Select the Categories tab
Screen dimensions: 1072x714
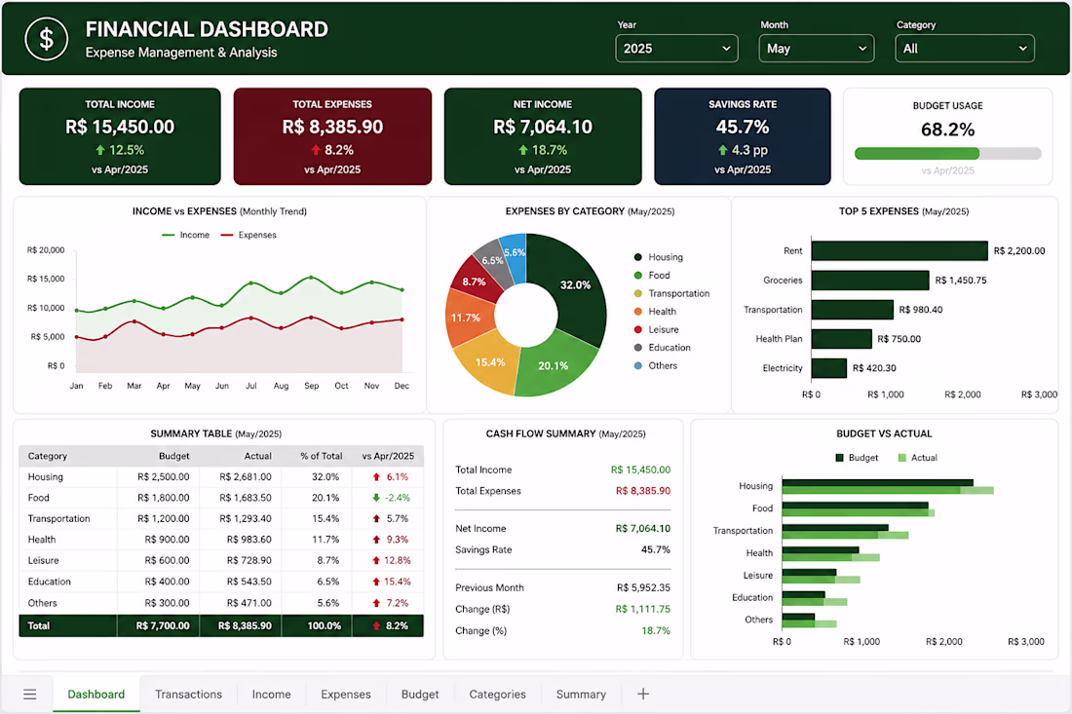(497, 695)
